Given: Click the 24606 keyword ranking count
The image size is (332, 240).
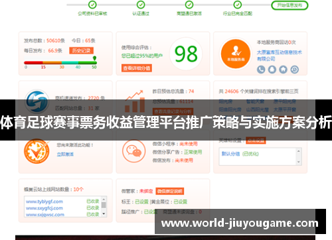Looking at the screenshot, I should click(x=232, y=91).
